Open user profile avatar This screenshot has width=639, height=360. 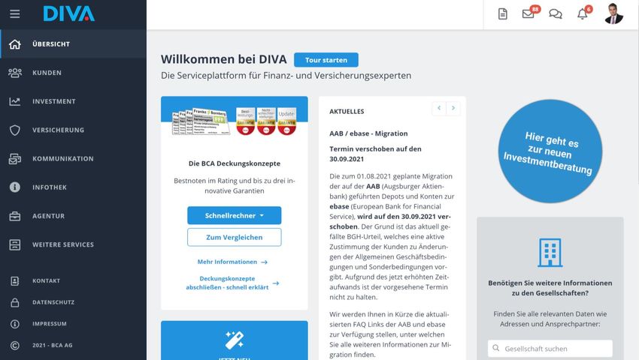click(x=613, y=14)
